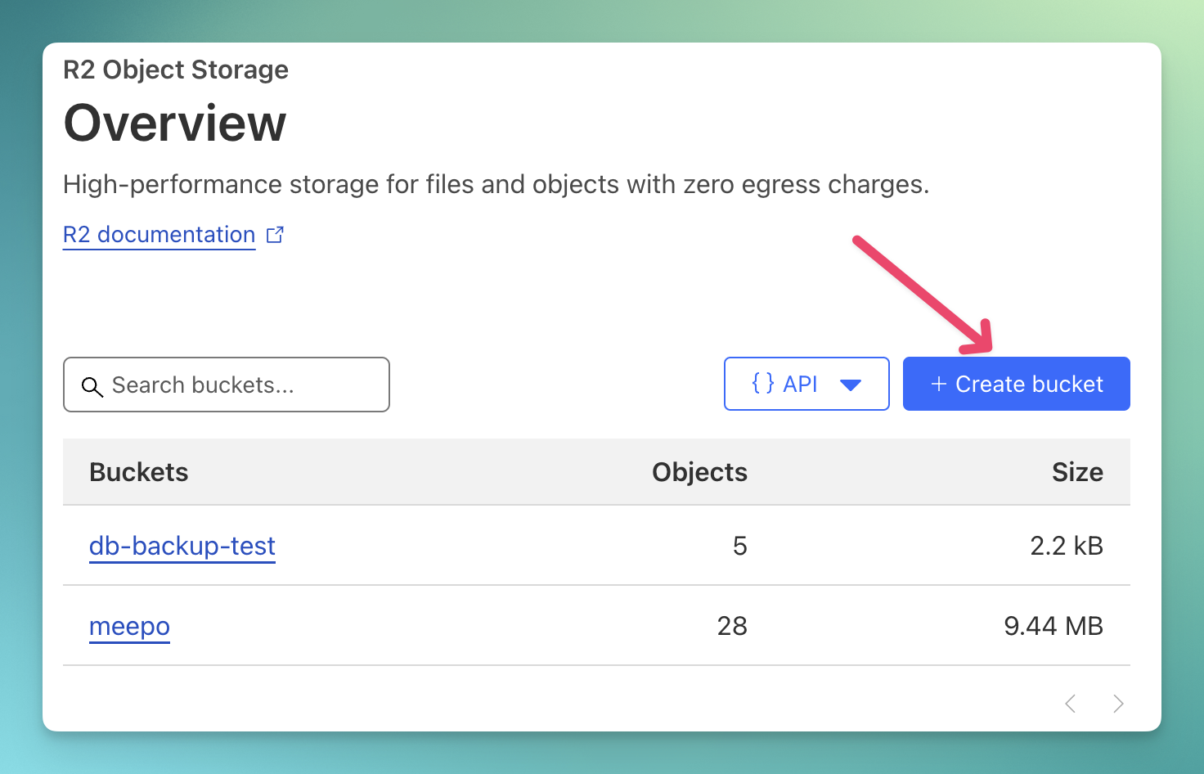
Task: Select the 2.2 kB size value
Action: 1067,546
